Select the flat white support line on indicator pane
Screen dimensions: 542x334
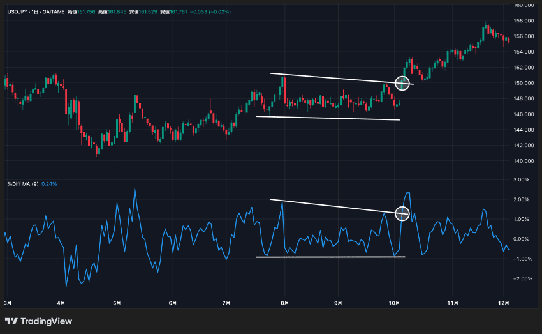pyautogui.click(x=330, y=257)
